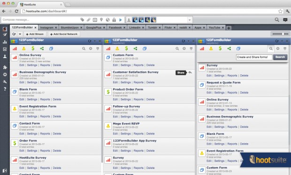Click the Add Stream button
The width and height of the screenshot is (291, 175).
click(x=35, y=34)
